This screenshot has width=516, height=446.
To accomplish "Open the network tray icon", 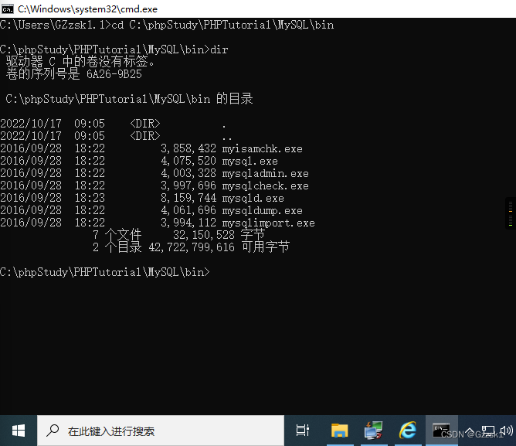I will pos(488,431).
